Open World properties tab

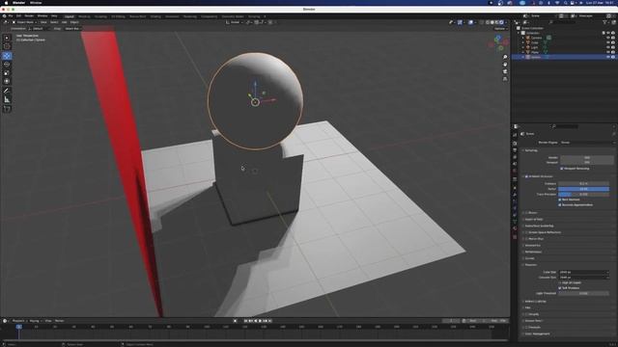515,172
